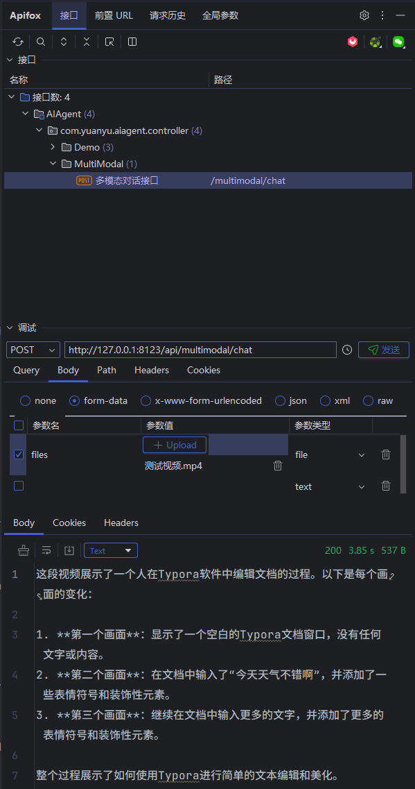Check the empty text parameter checkbox

point(19,486)
